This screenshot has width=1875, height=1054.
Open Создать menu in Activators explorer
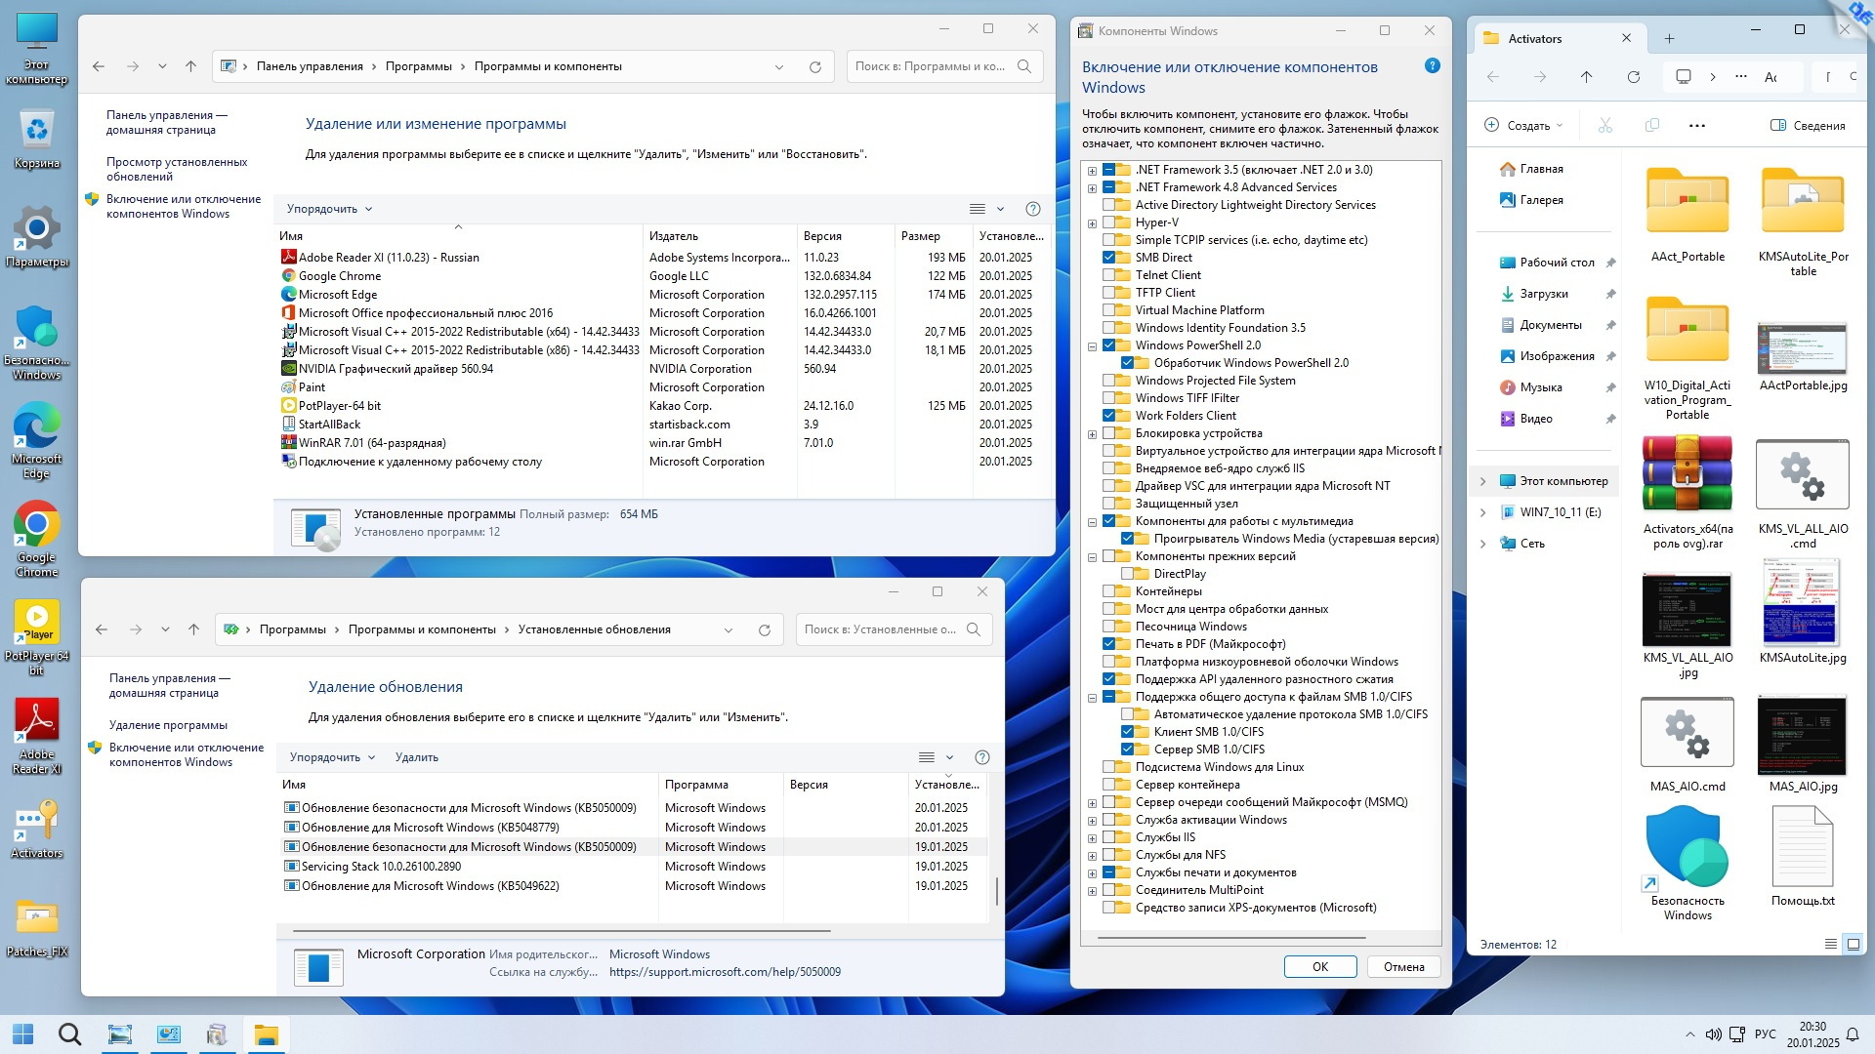(1523, 125)
